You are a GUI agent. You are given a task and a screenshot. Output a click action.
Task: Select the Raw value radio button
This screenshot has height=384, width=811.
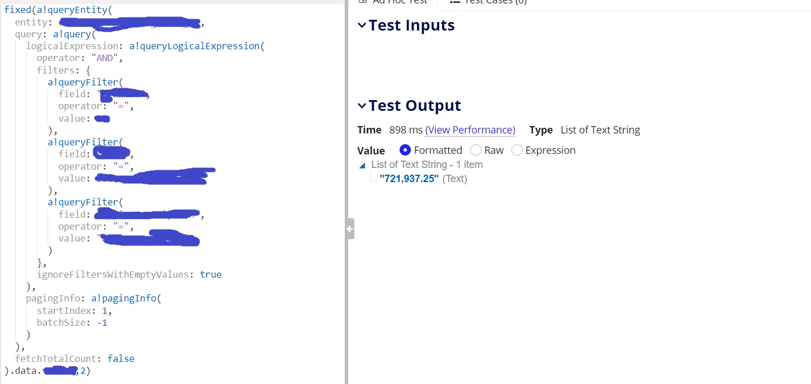point(475,150)
